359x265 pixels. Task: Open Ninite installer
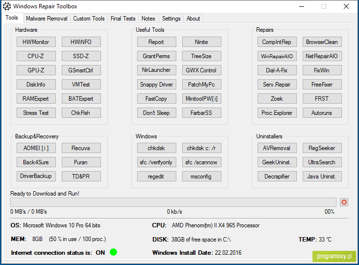pos(202,42)
